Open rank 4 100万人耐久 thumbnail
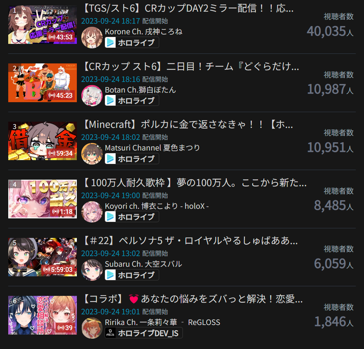The width and height of the screenshot is (364, 349). [x=43, y=199]
